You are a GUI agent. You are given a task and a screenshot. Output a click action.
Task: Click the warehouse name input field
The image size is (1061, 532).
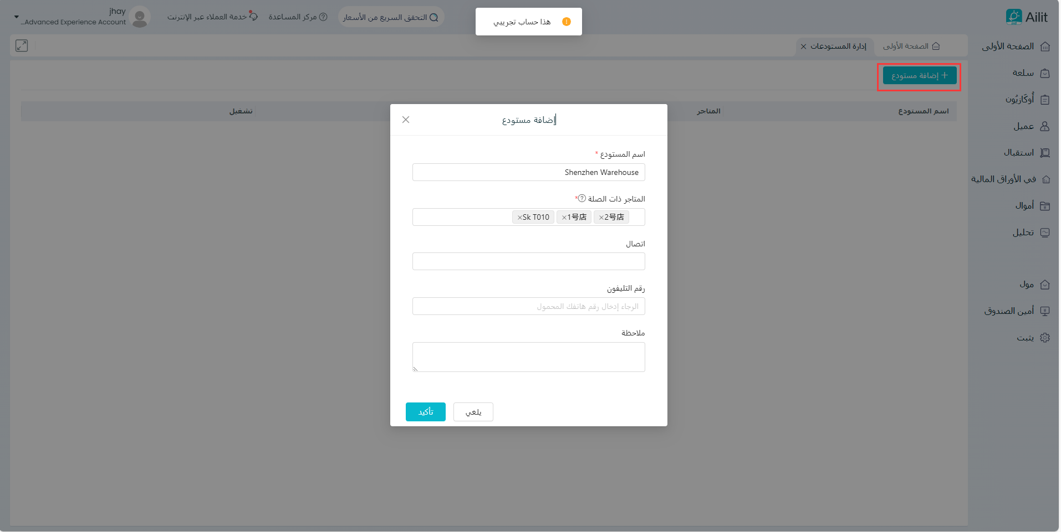tap(528, 172)
